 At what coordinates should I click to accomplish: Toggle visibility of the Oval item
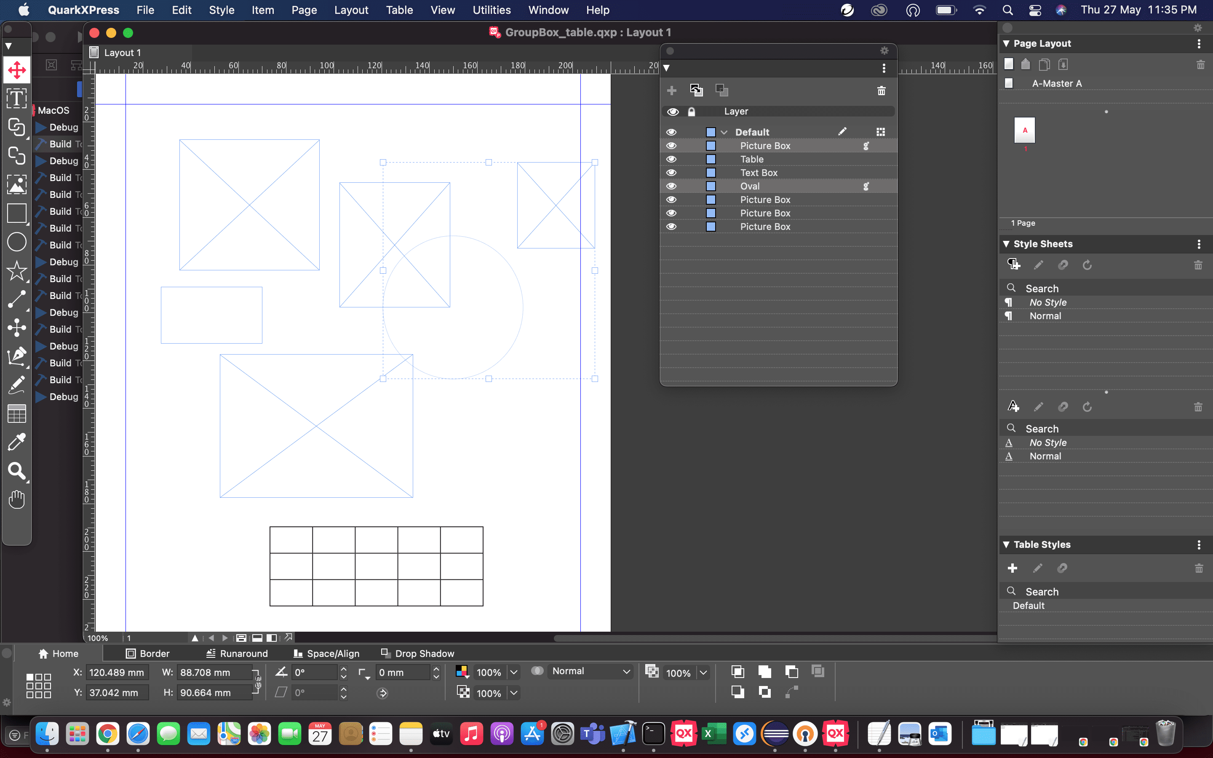[672, 186]
